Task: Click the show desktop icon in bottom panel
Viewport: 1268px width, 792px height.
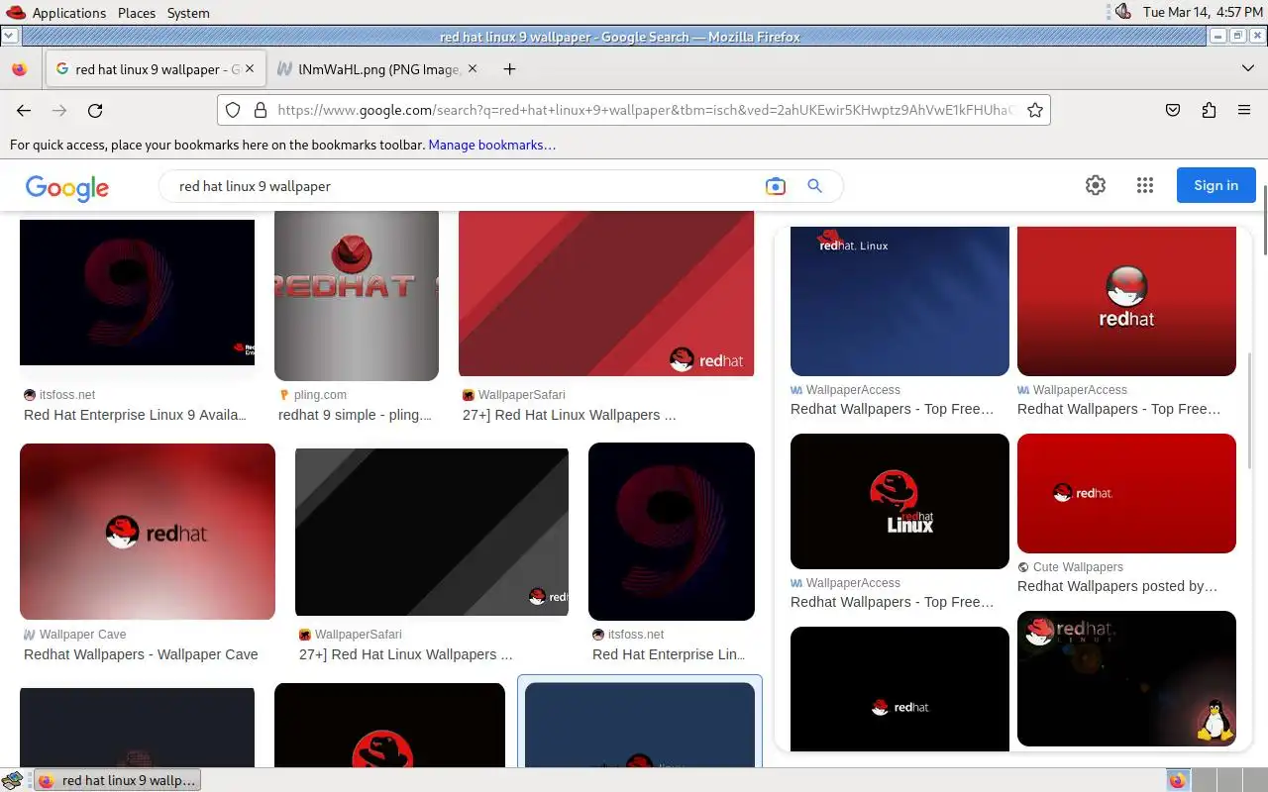Action: (12, 780)
